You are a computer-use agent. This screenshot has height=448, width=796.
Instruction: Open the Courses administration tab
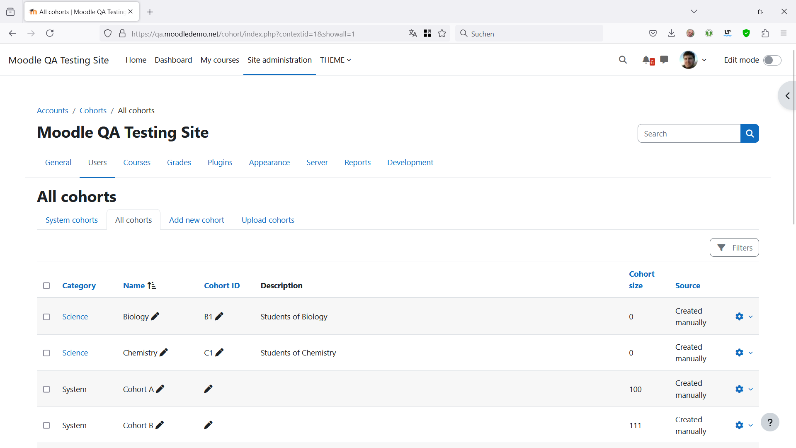137,163
